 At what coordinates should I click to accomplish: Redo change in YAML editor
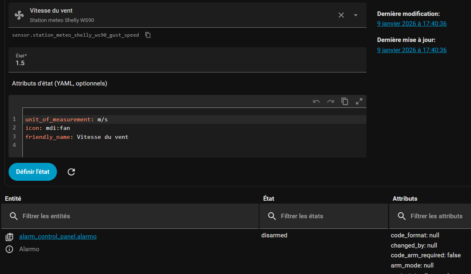pyautogui.click(x=331, y=102)
